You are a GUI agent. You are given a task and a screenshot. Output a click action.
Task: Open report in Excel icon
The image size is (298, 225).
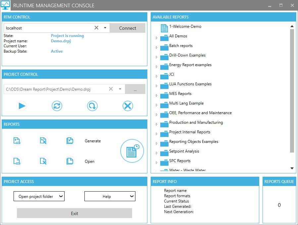[x=43, y=161]
